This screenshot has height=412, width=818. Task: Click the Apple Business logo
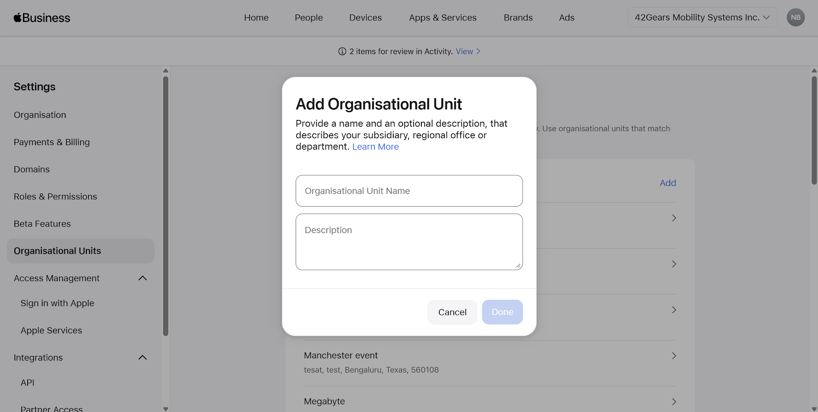tap(42, 18)
